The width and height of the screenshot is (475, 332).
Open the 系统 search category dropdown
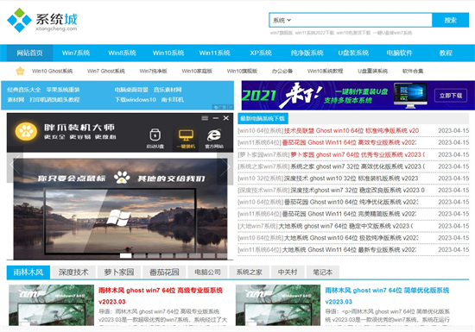pos(282,20)
